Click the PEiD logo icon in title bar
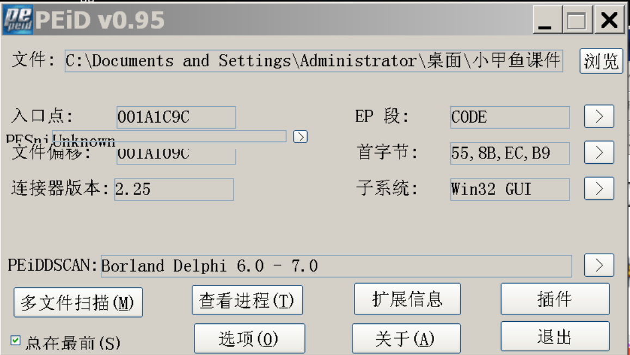The height and width of the screenshot is (355, 630). 17,20
